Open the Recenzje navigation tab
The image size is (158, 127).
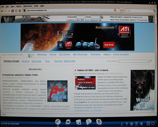pos(42,55)
